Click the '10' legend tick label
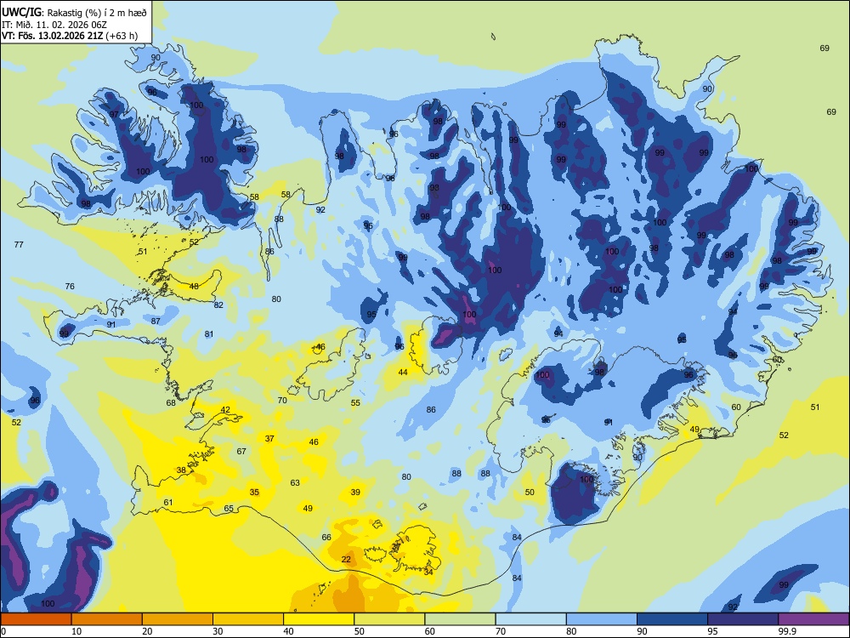 [76, 631]
